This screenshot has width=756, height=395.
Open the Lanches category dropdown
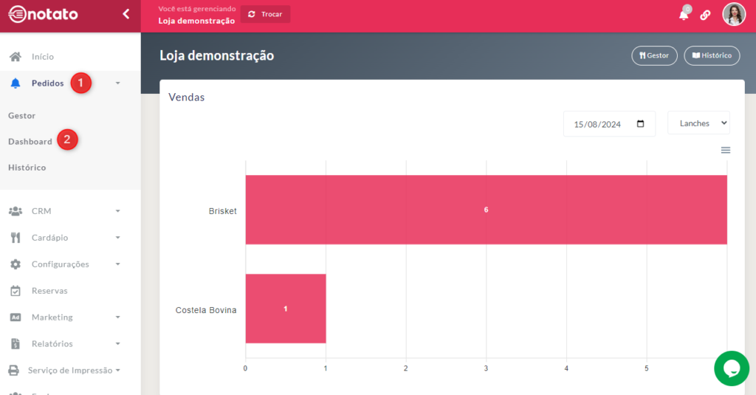click(698, 123)
